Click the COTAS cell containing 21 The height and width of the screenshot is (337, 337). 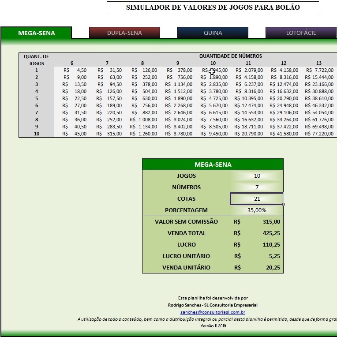[x=257, y=199]
